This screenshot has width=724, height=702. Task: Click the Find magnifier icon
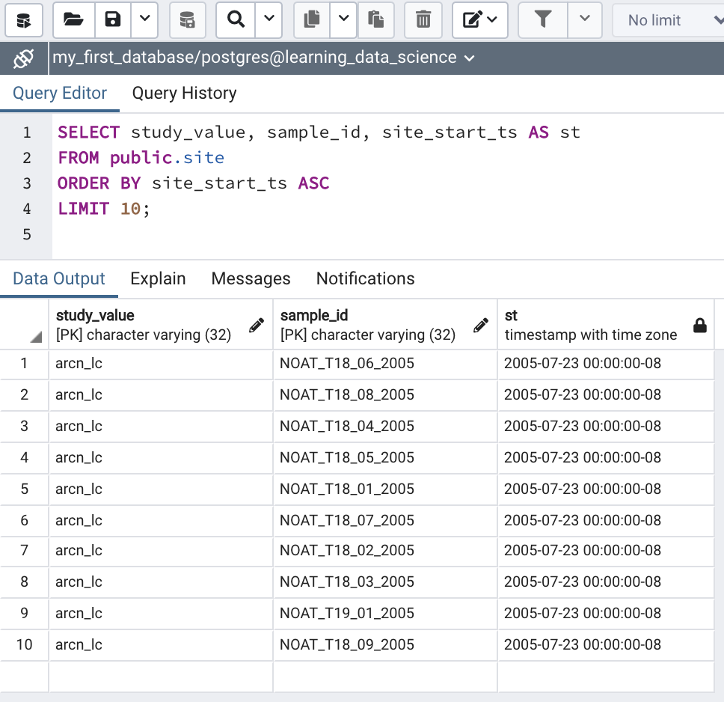(x=236, y=19)
